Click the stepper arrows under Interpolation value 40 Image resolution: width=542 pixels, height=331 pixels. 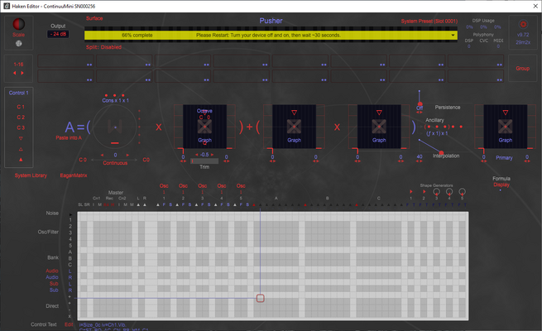(x=420, y=161)
